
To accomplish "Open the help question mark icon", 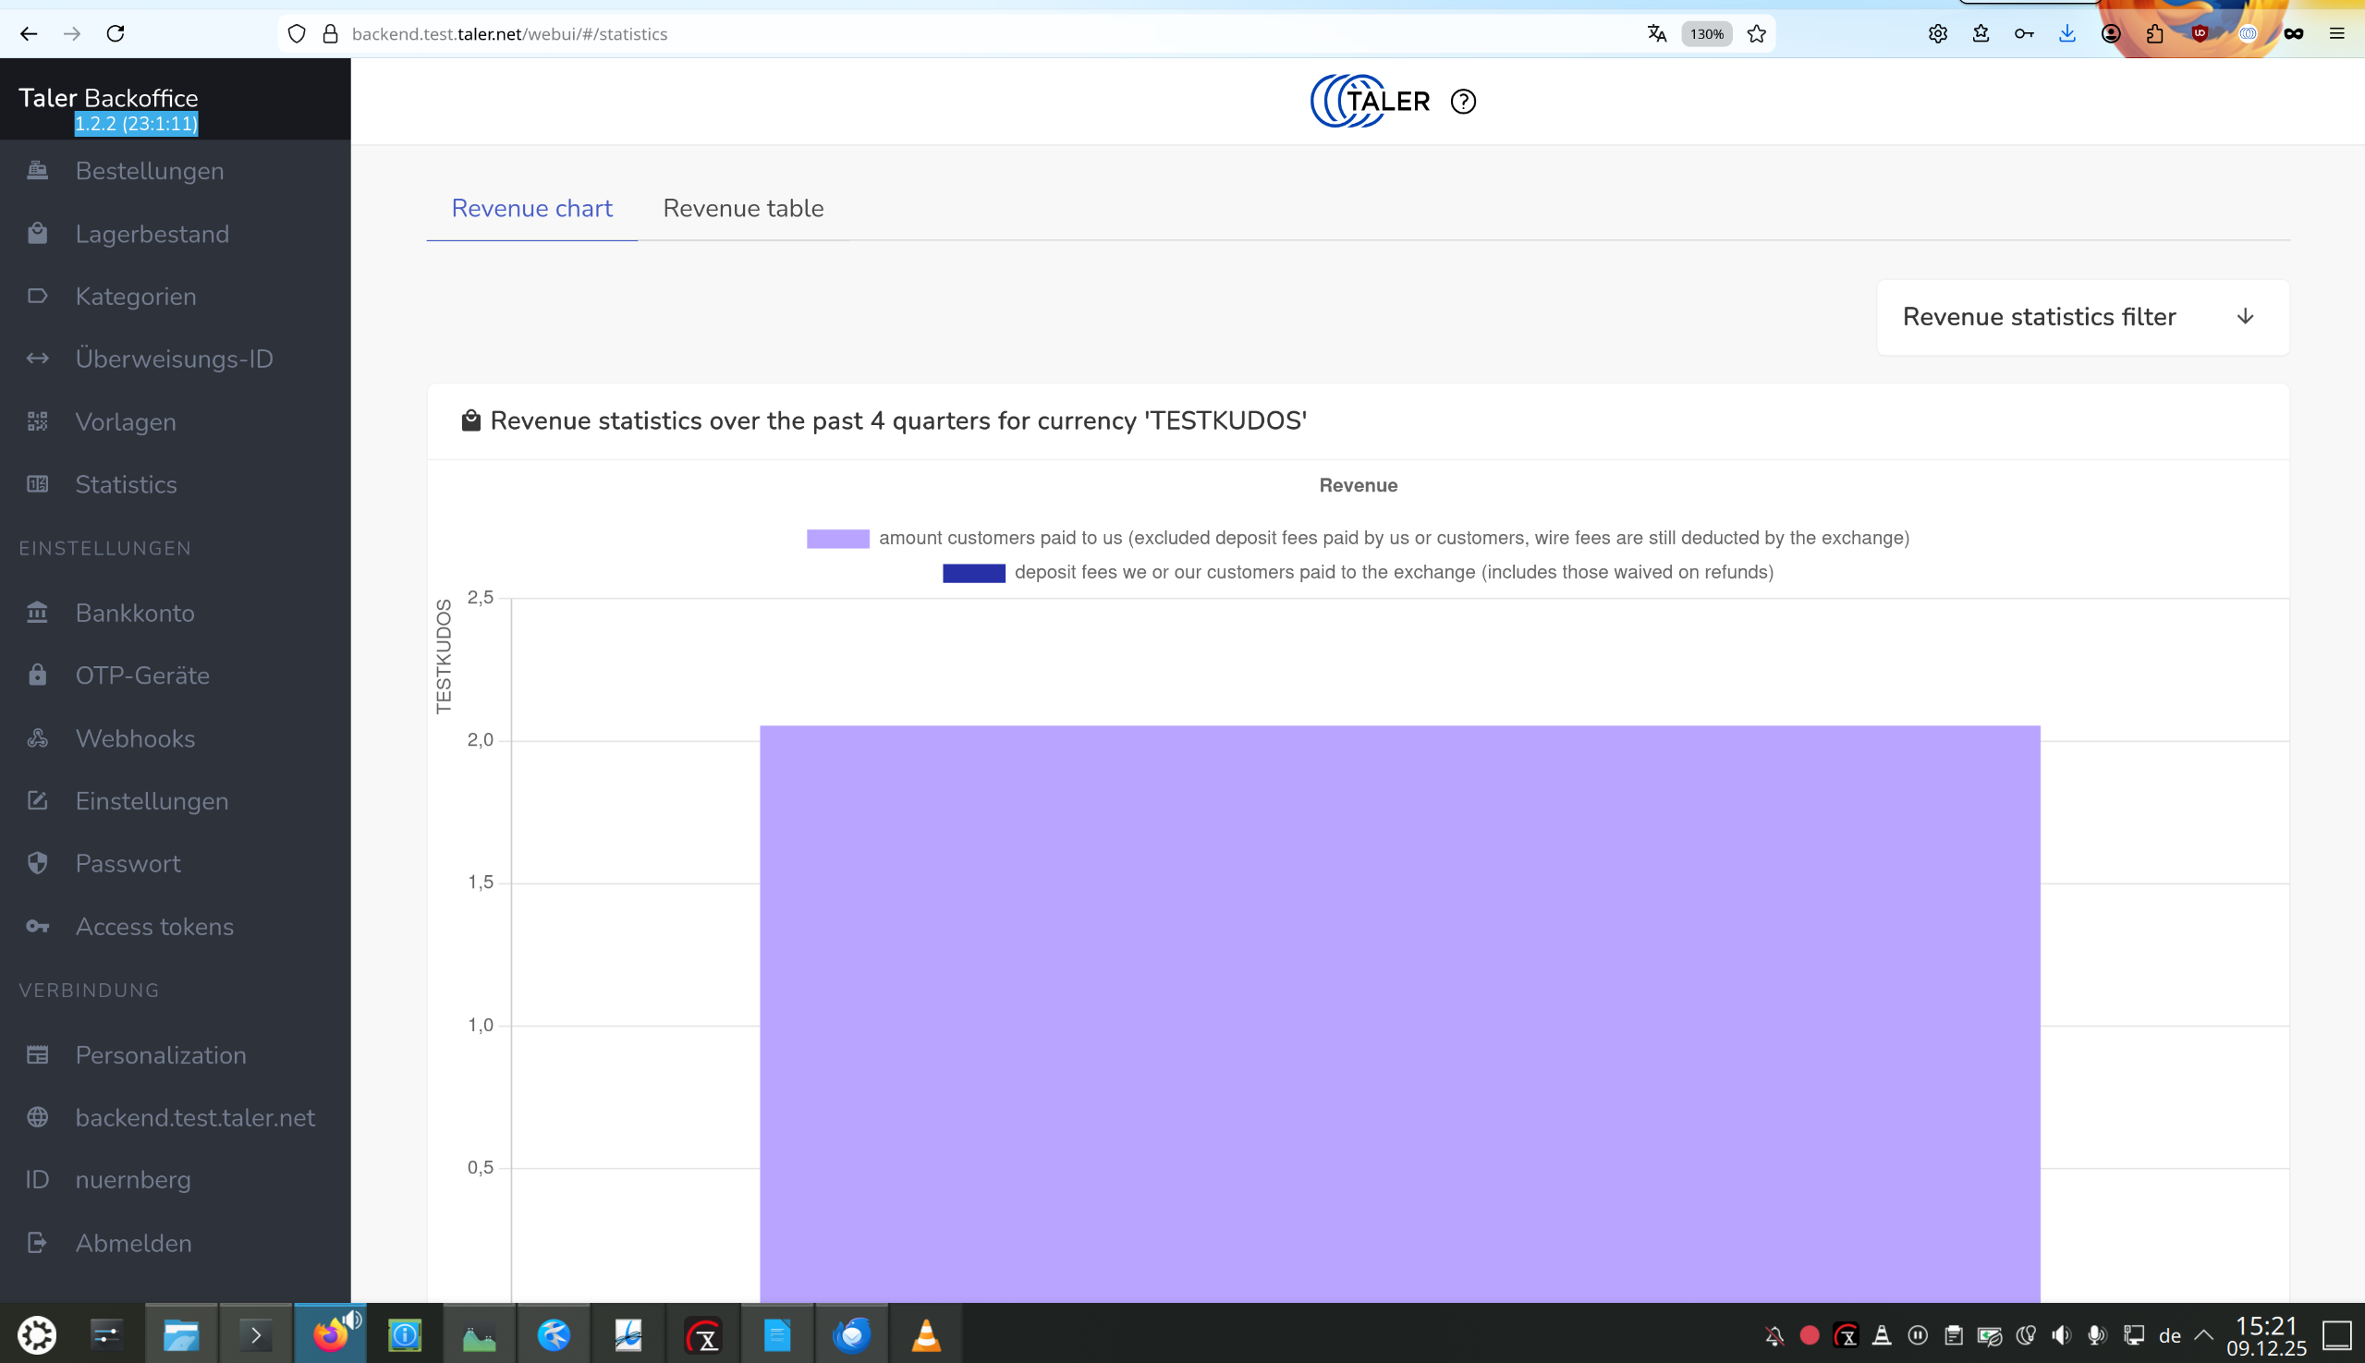I will (1462, 101).
